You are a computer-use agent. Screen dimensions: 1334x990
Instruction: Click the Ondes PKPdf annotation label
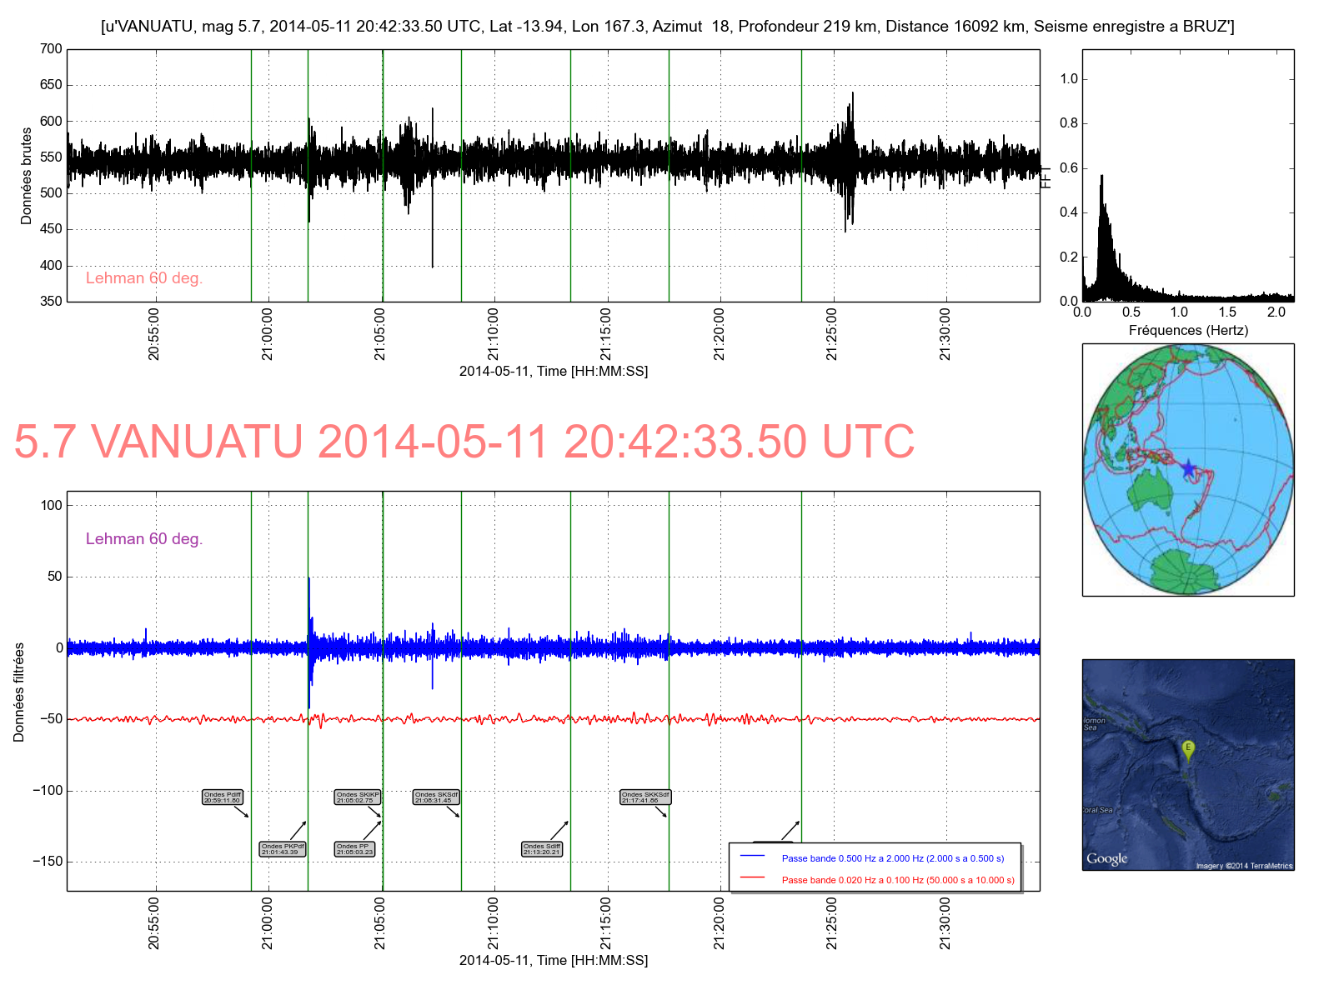click(283, 849)
